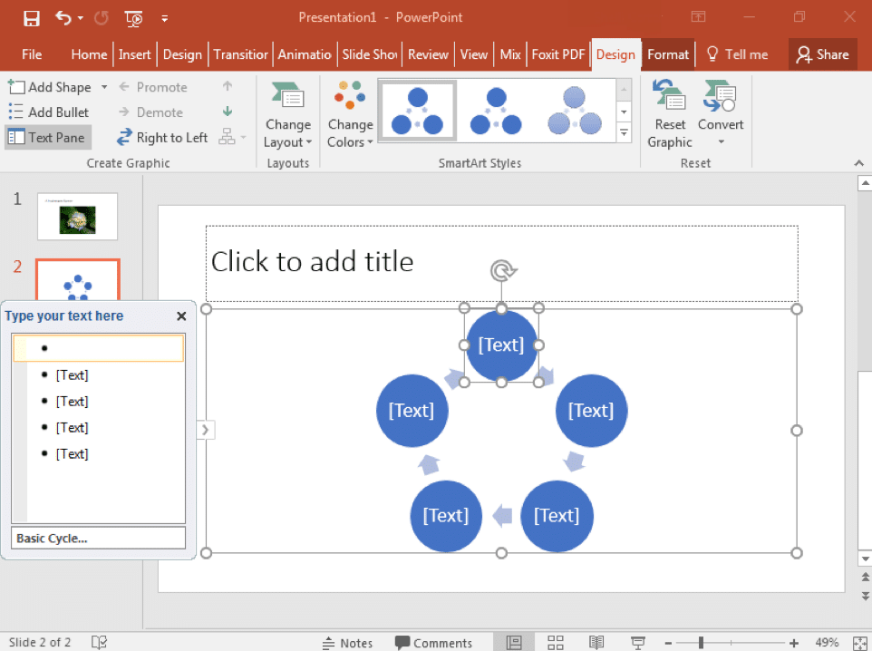Viewport: 872px width, 651px height.
Task: Click the zoom slider in status bar
Action: click(701, 643)
